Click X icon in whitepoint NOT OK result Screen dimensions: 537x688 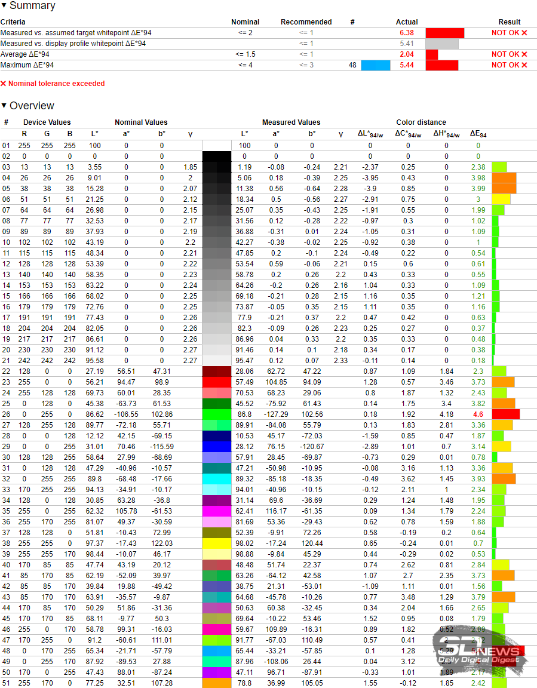click(524, 33)
